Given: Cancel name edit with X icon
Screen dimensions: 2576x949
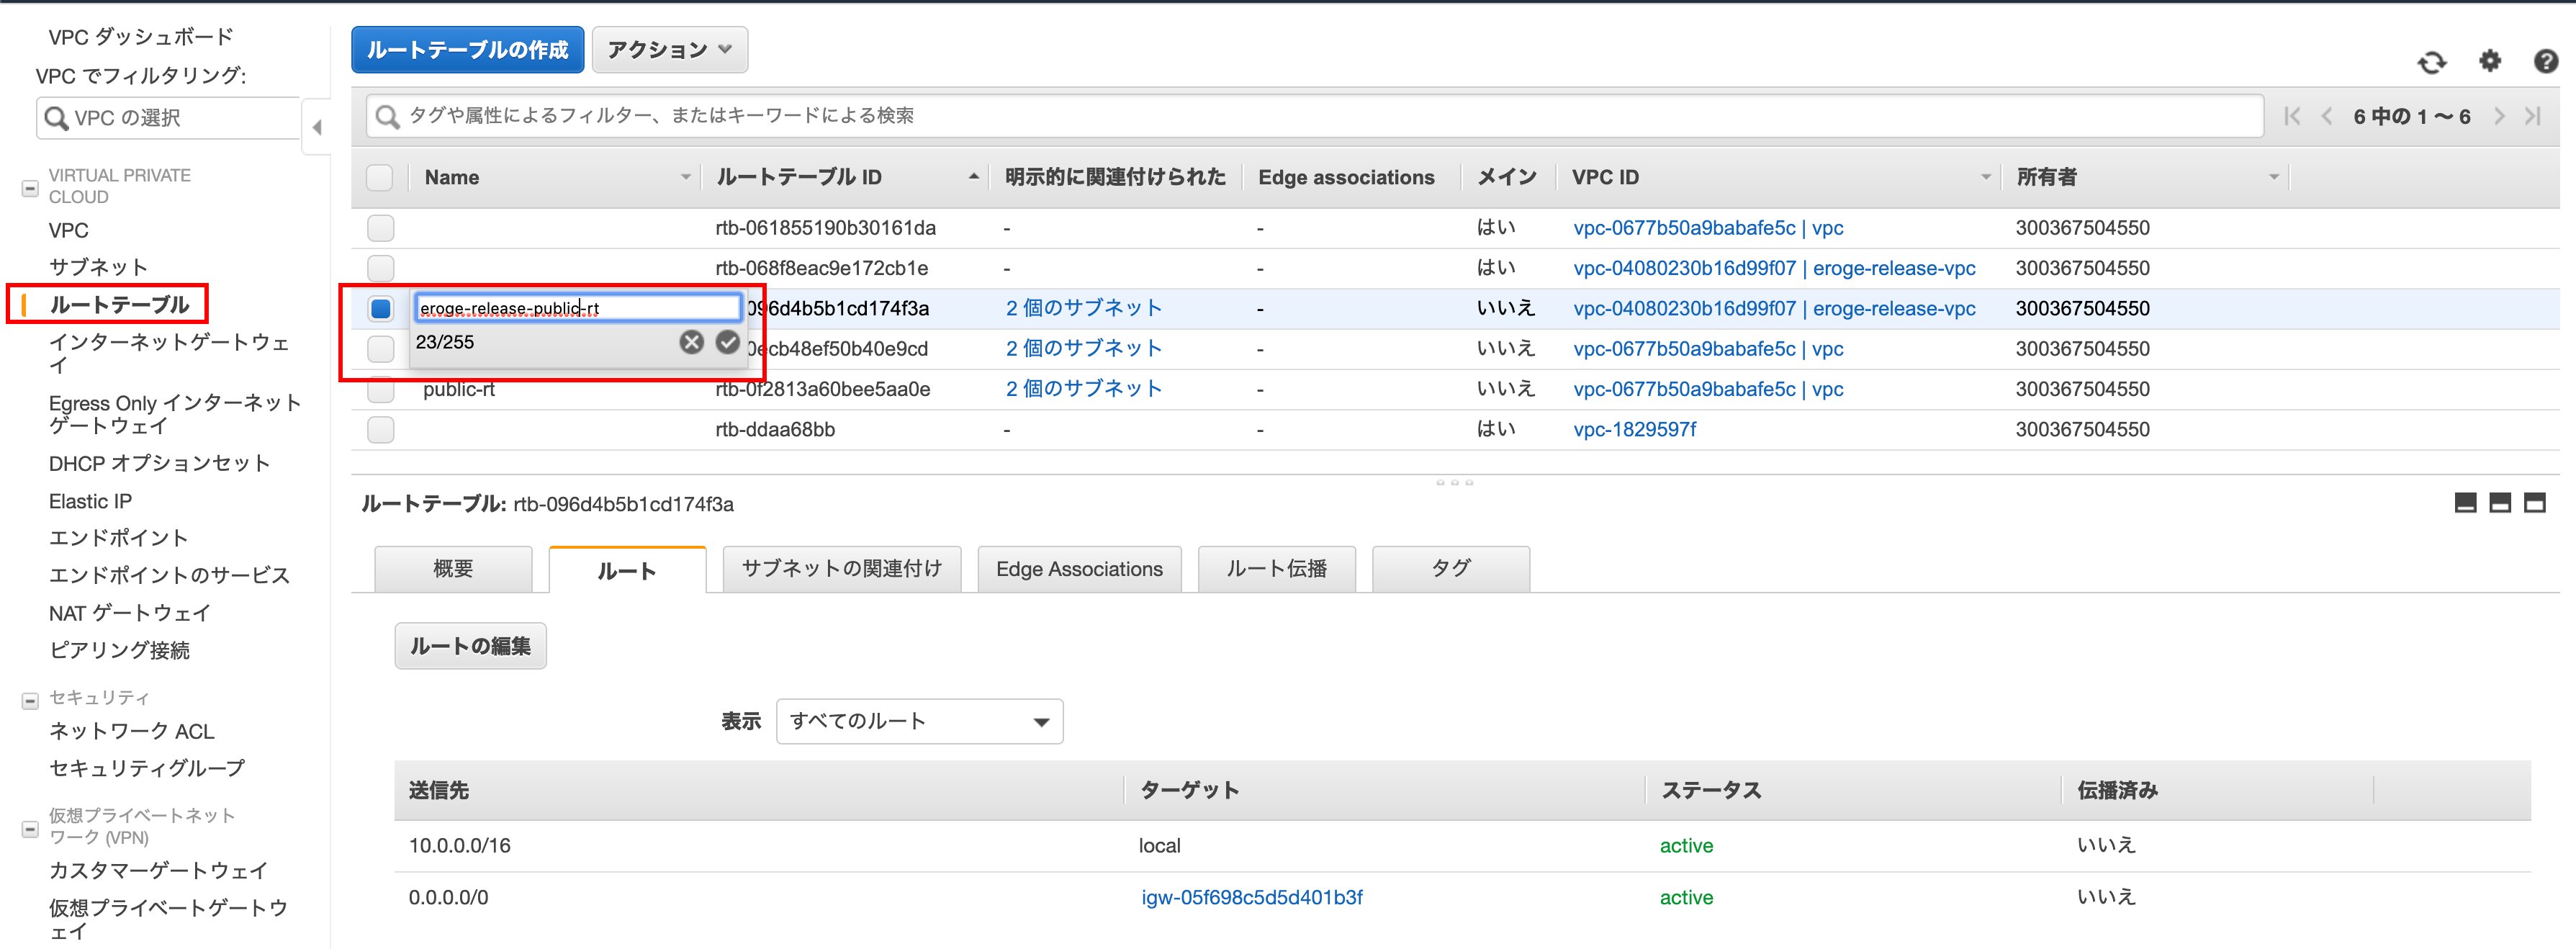Looking at the screenshot, I should 691,342.
